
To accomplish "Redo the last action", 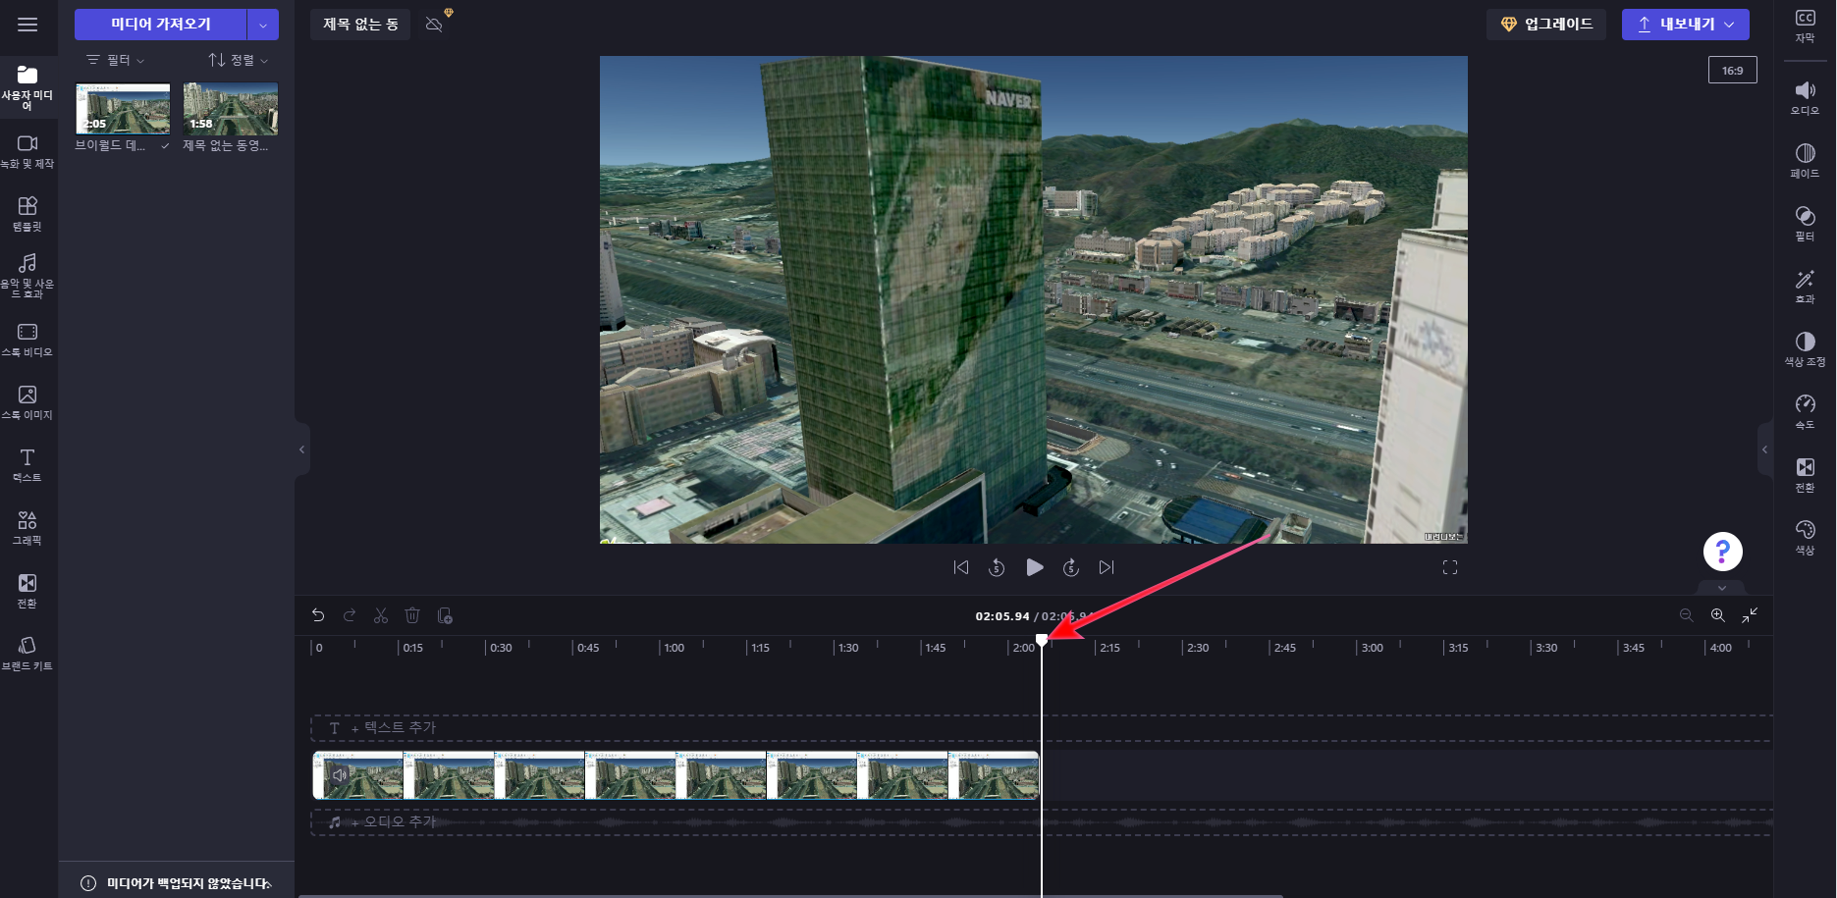I will [x=350, y=615].
